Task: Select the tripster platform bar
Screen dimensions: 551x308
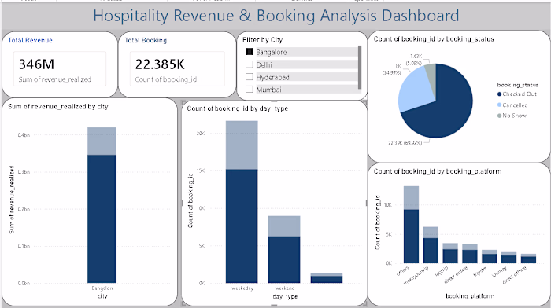Action: tap(490, 256)
